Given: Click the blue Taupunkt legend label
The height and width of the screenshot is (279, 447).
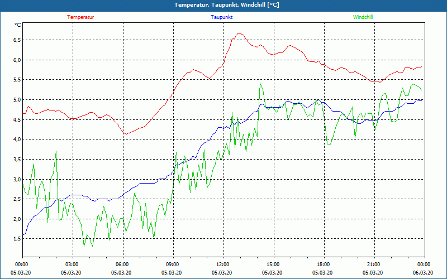Looking at the screenshot, I should click(x=221, y=17).
